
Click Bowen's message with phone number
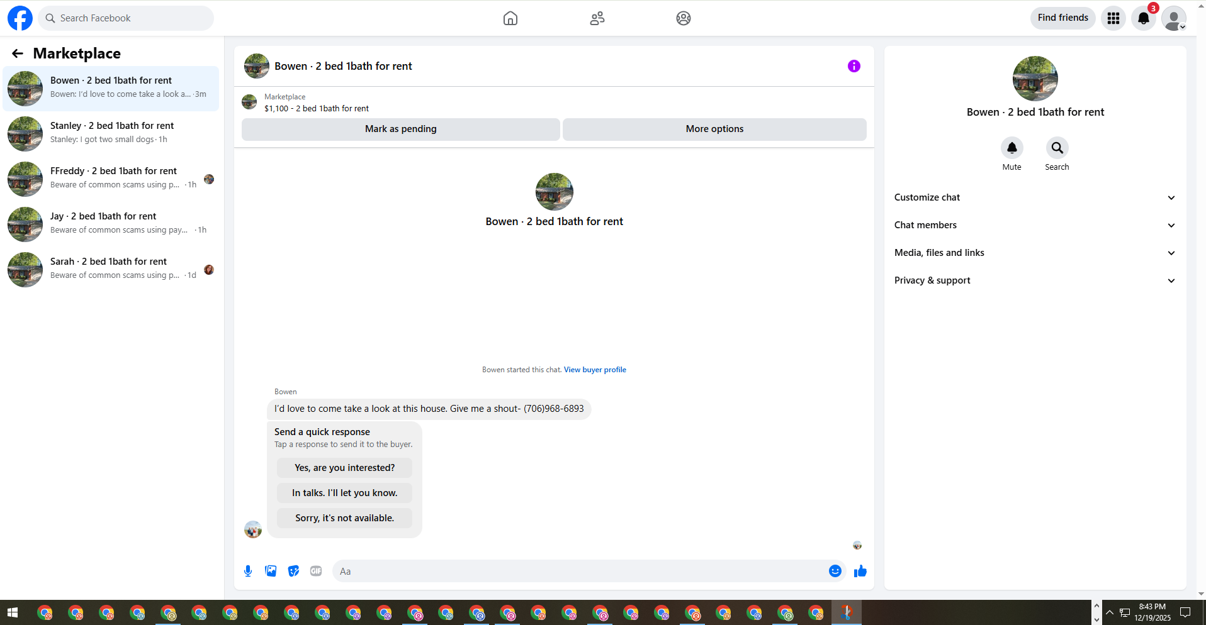pyautogui.click(x=429, y=409)
